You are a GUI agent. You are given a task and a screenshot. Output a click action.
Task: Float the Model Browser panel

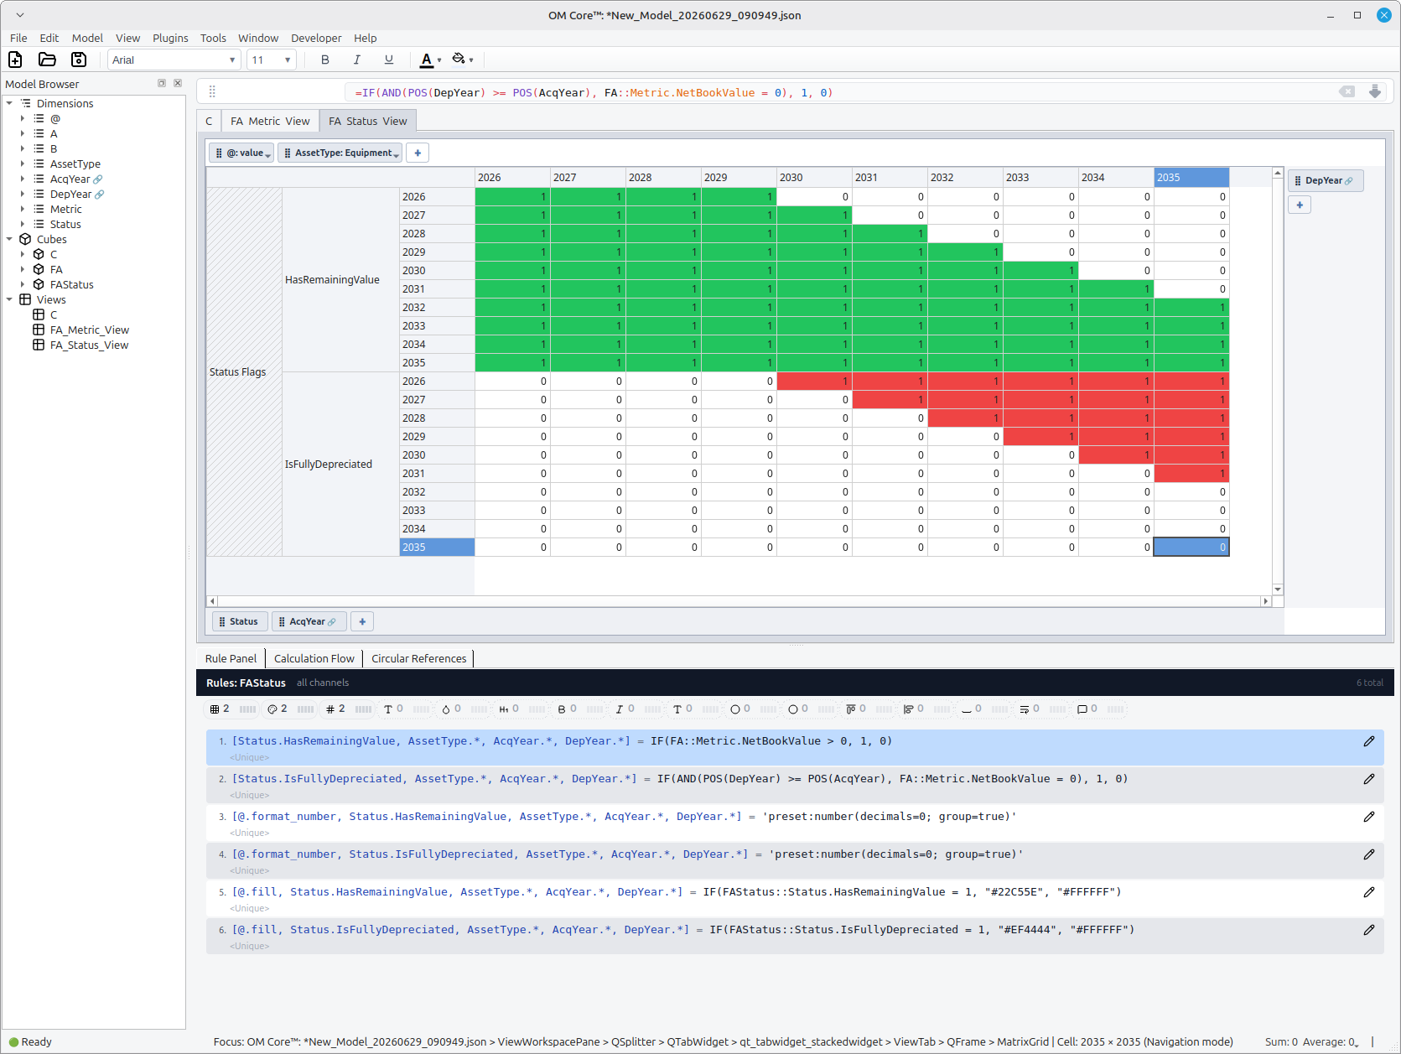coord(162,83)
